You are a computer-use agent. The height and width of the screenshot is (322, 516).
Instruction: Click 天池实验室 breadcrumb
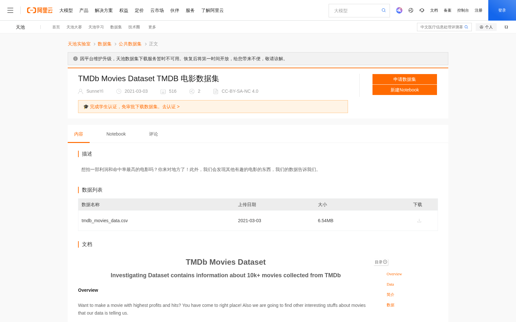coord(79,44)
